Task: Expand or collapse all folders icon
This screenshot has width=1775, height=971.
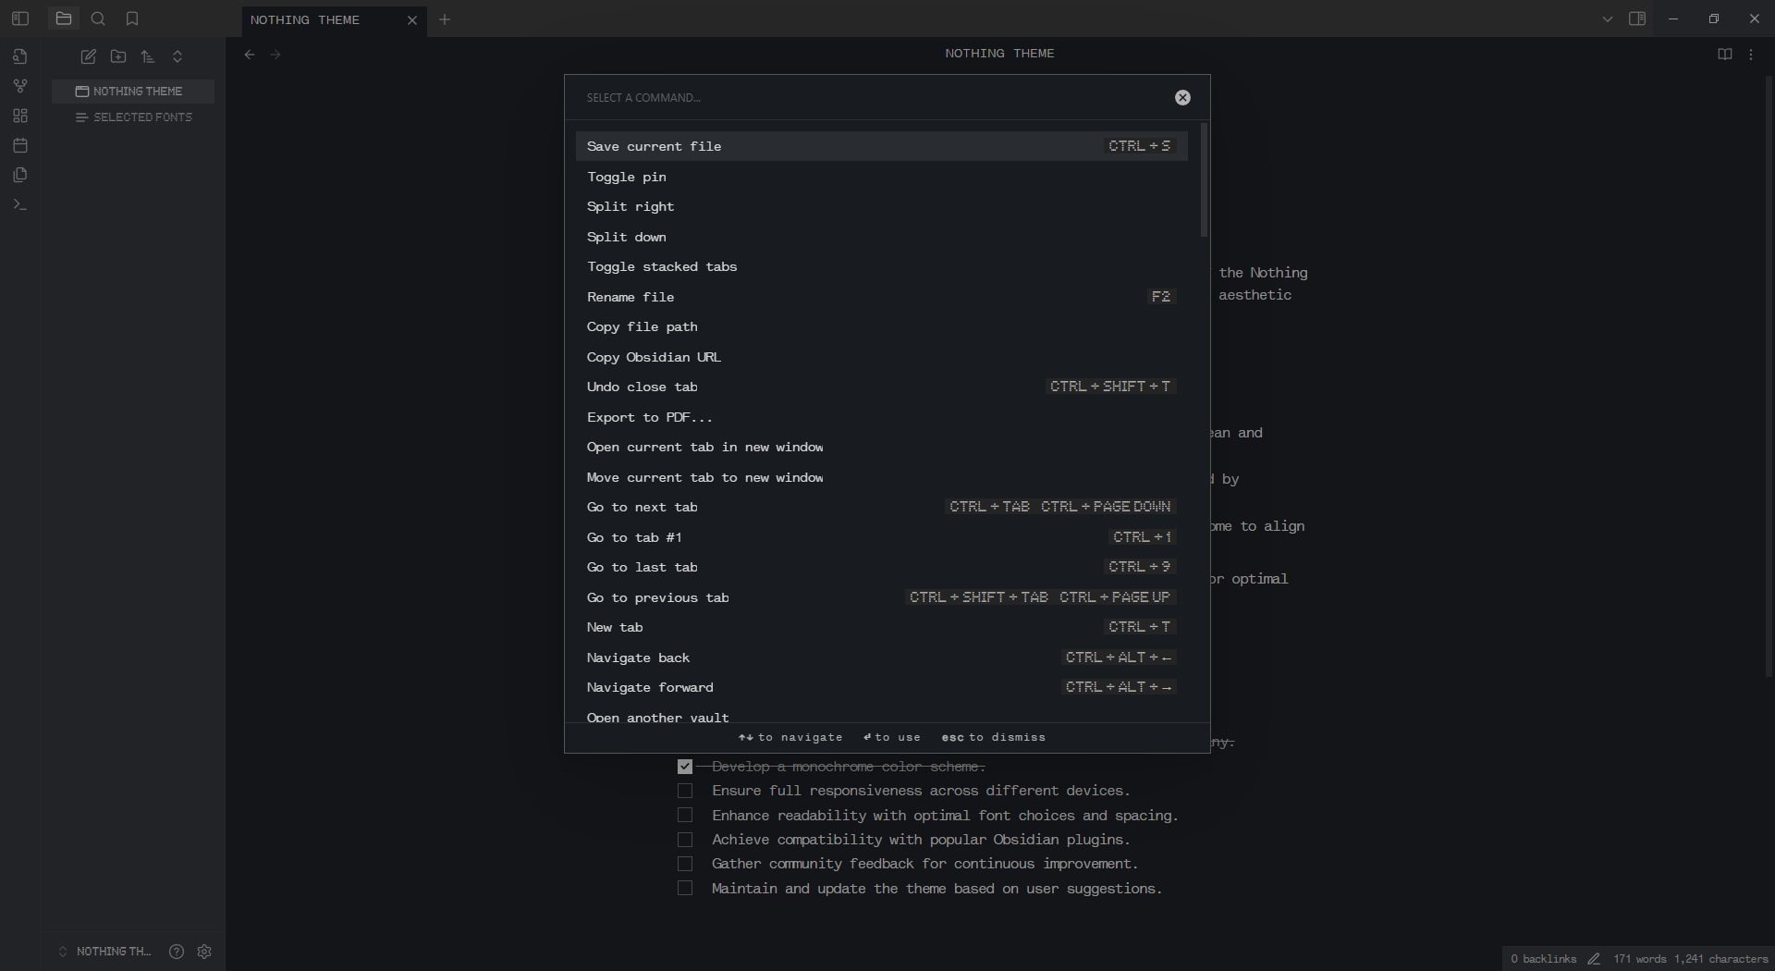Action: coord(177,56)
